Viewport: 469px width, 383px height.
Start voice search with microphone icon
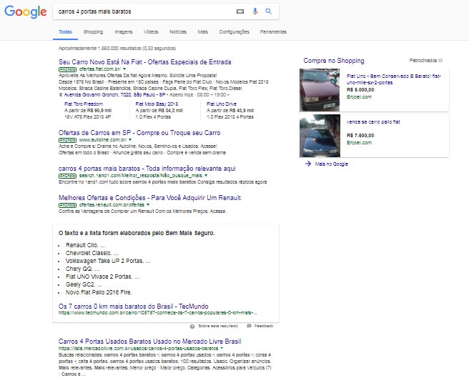255,11
